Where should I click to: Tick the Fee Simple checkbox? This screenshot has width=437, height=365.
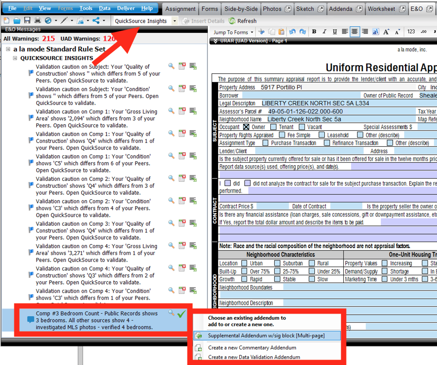[282, 135]
